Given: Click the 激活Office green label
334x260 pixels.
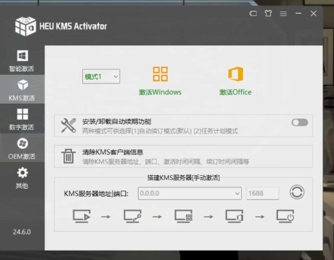Looking at the screenshot, I should (236, 92).
